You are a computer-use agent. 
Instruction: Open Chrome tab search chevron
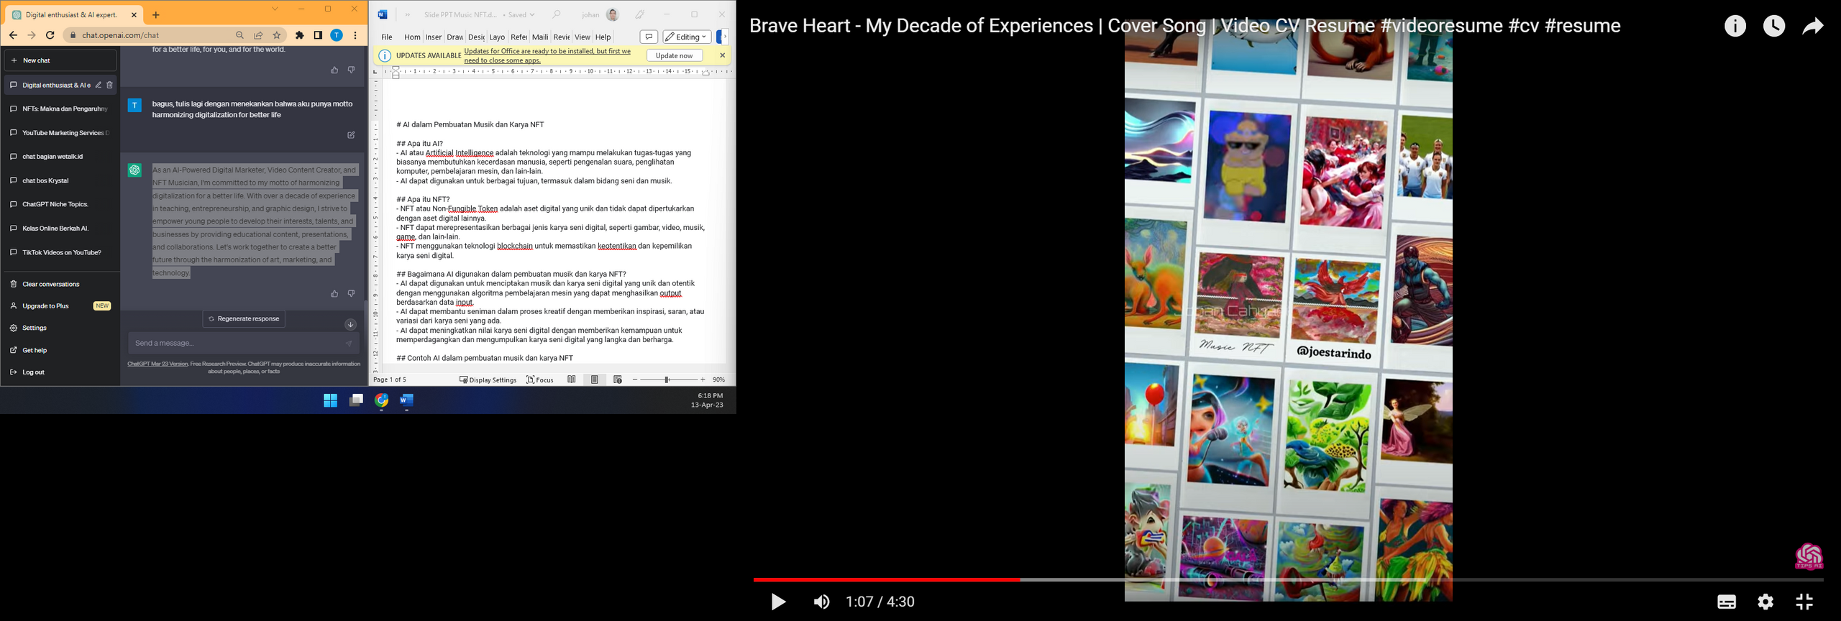point(275,9)
